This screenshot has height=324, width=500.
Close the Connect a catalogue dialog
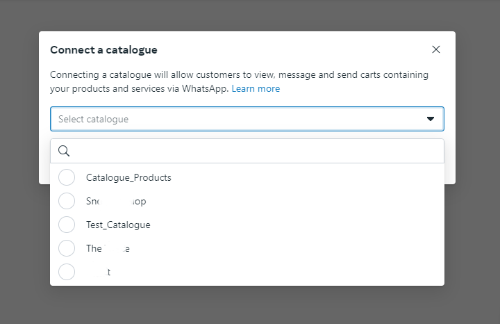(x=436, y=49)
